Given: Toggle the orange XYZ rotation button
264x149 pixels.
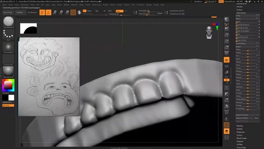Looking at the screenshot, I should pyautogui.click(x=226, y=80).
